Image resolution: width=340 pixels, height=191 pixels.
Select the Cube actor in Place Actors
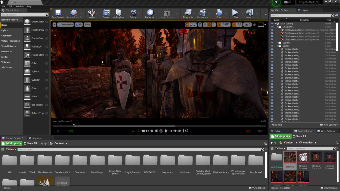[x=27, y=63]
